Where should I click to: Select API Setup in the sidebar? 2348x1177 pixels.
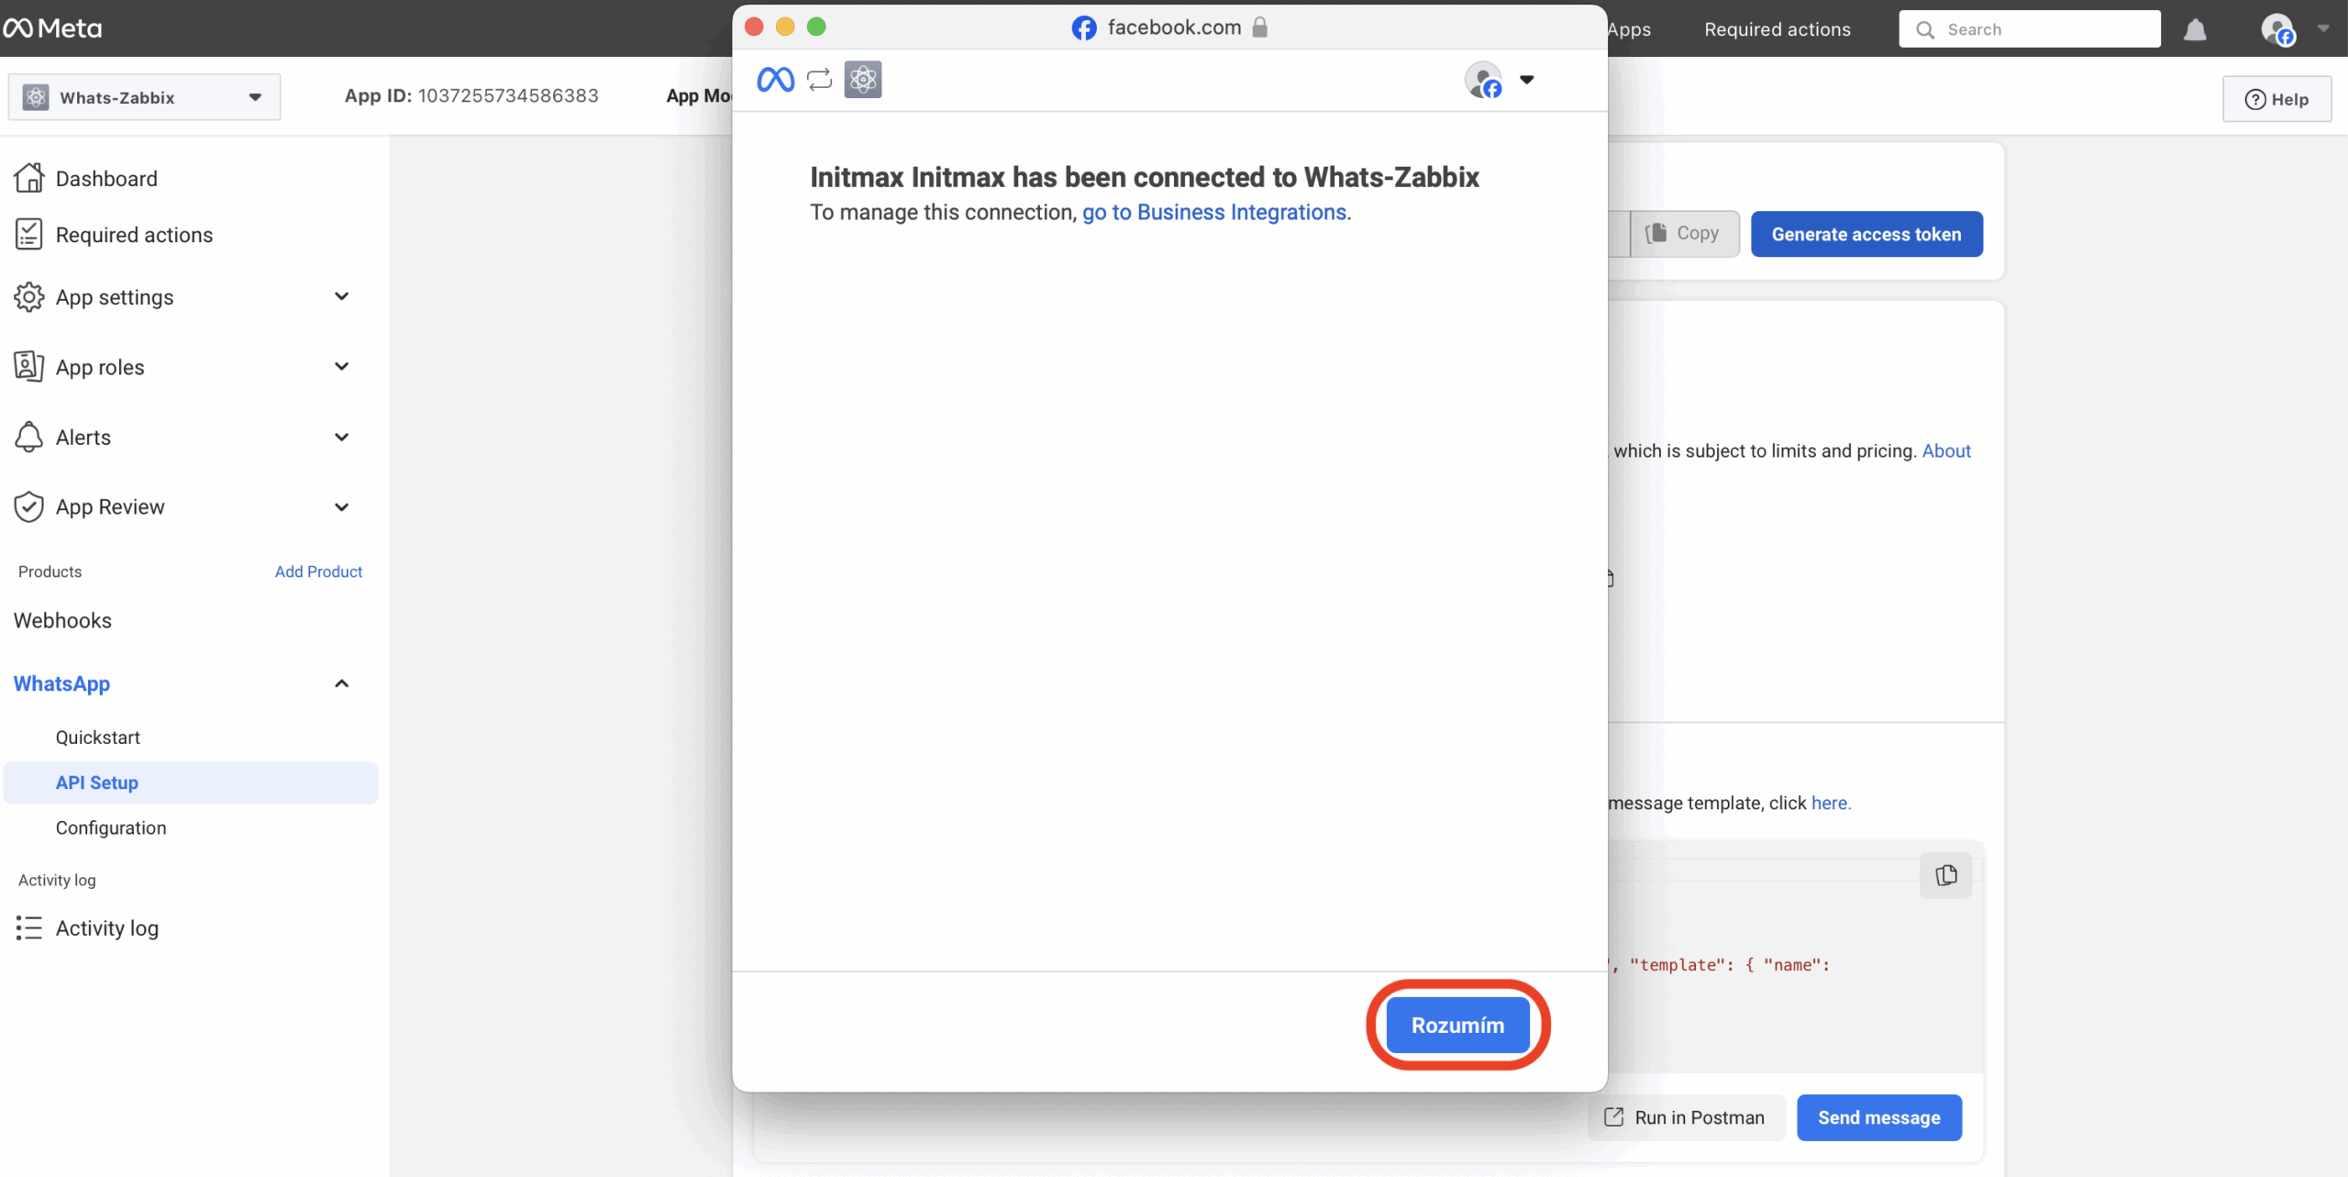(x=191, y=783)
